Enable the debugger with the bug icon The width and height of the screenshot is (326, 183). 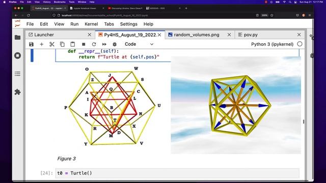(x=115, y=44)
